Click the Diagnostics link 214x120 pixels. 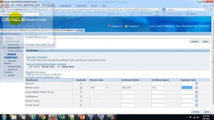[204, 26]
